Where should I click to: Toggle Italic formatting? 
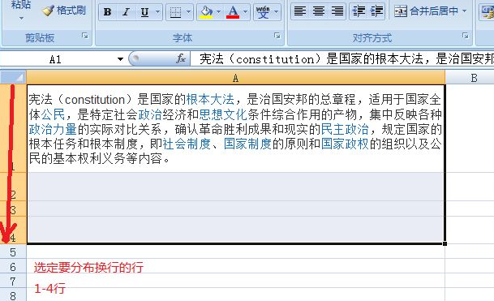[x=126, y=12]
